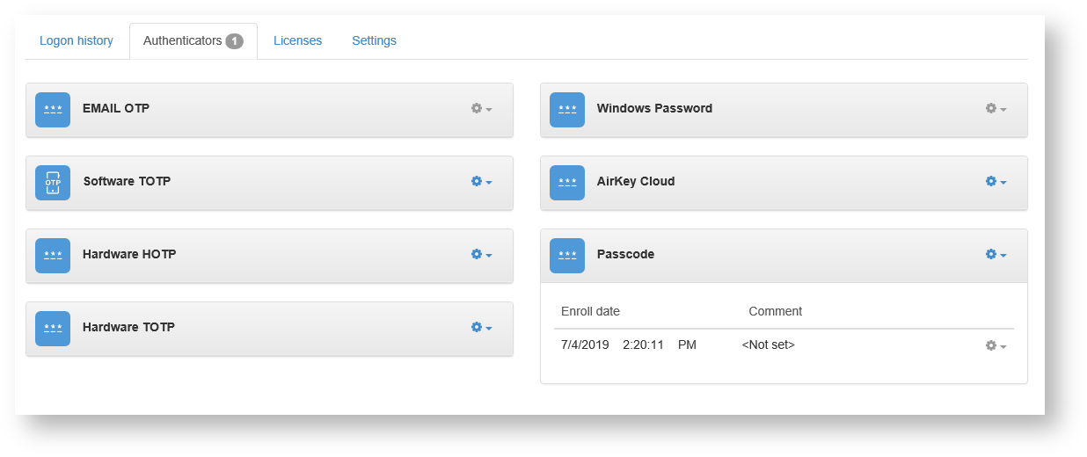Switch to the Logon history tab

click(77, 41)
